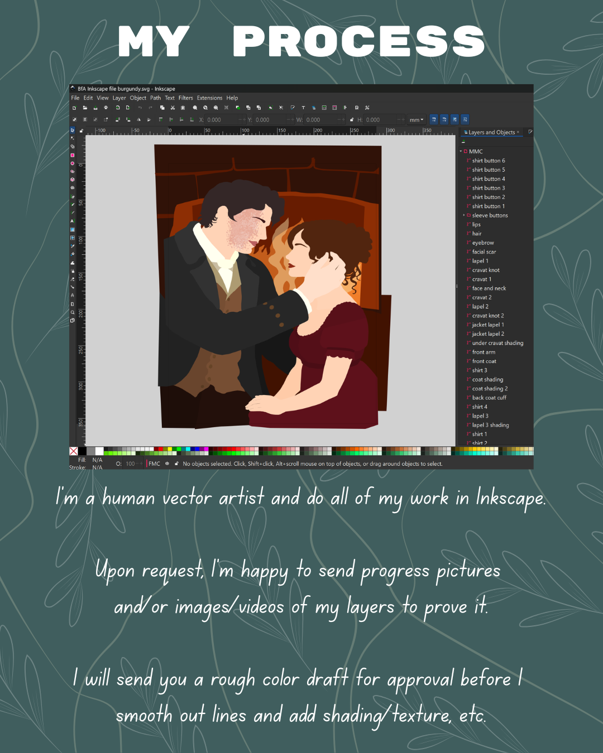This screenshot has width=603, height=753.
Task: Open the Object menu
Action: 138,98
